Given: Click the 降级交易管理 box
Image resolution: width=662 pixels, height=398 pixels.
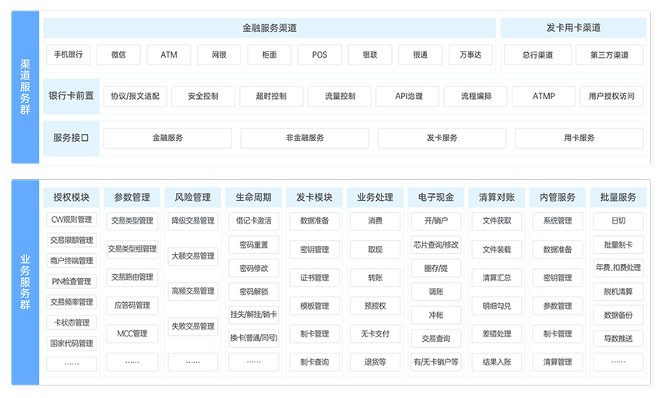Looking at the screenshot, I should (193, 220).
